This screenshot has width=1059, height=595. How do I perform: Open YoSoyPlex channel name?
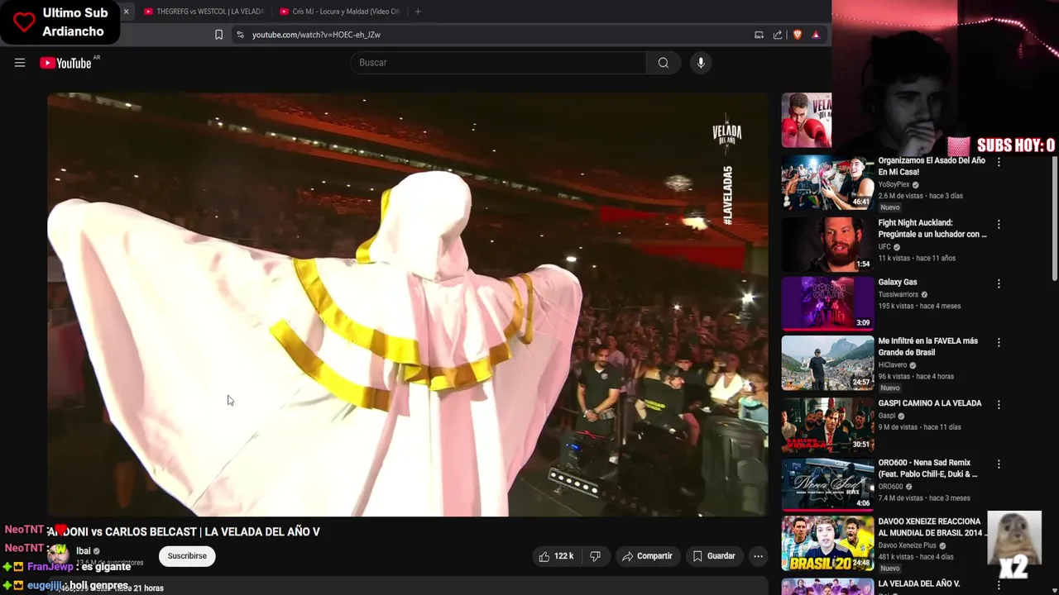pos(894,184)
